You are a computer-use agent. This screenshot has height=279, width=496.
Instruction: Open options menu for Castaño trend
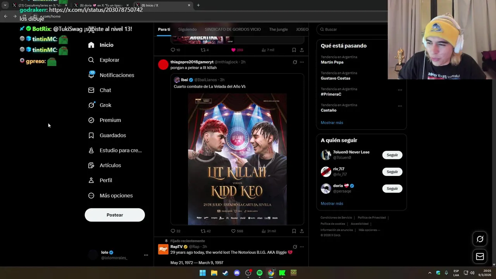pyautogui.click(x=400, y=106)
